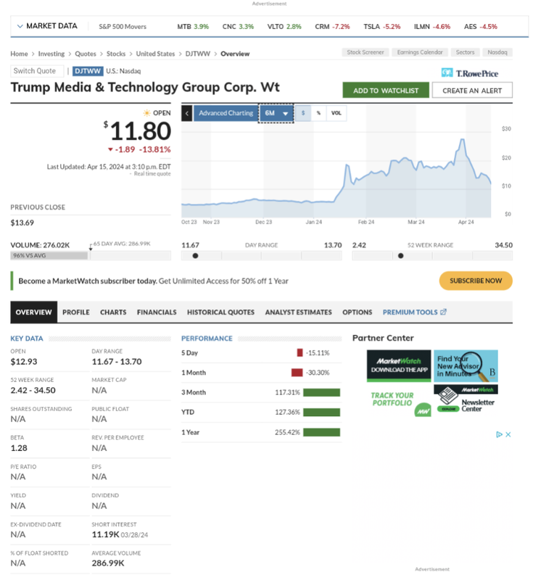Click the Performance section heading
533x580 pixels.
click(x=207, y=339)
